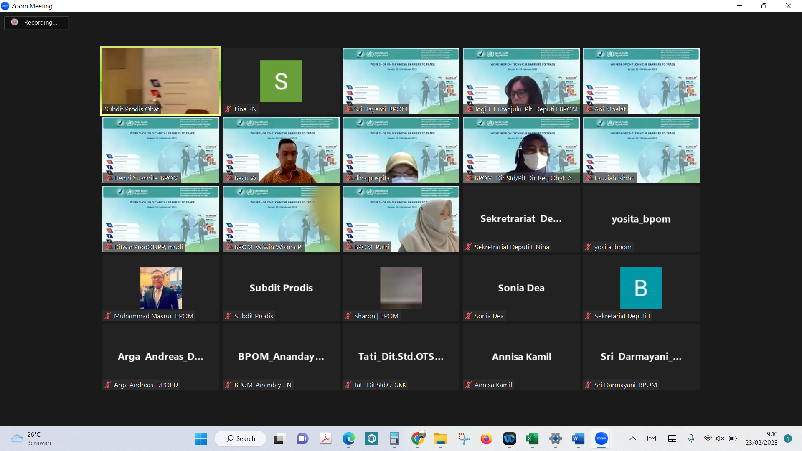802x451 pixels.
Task: Select Bayu W participant video
Action: [x=281, y=150]
